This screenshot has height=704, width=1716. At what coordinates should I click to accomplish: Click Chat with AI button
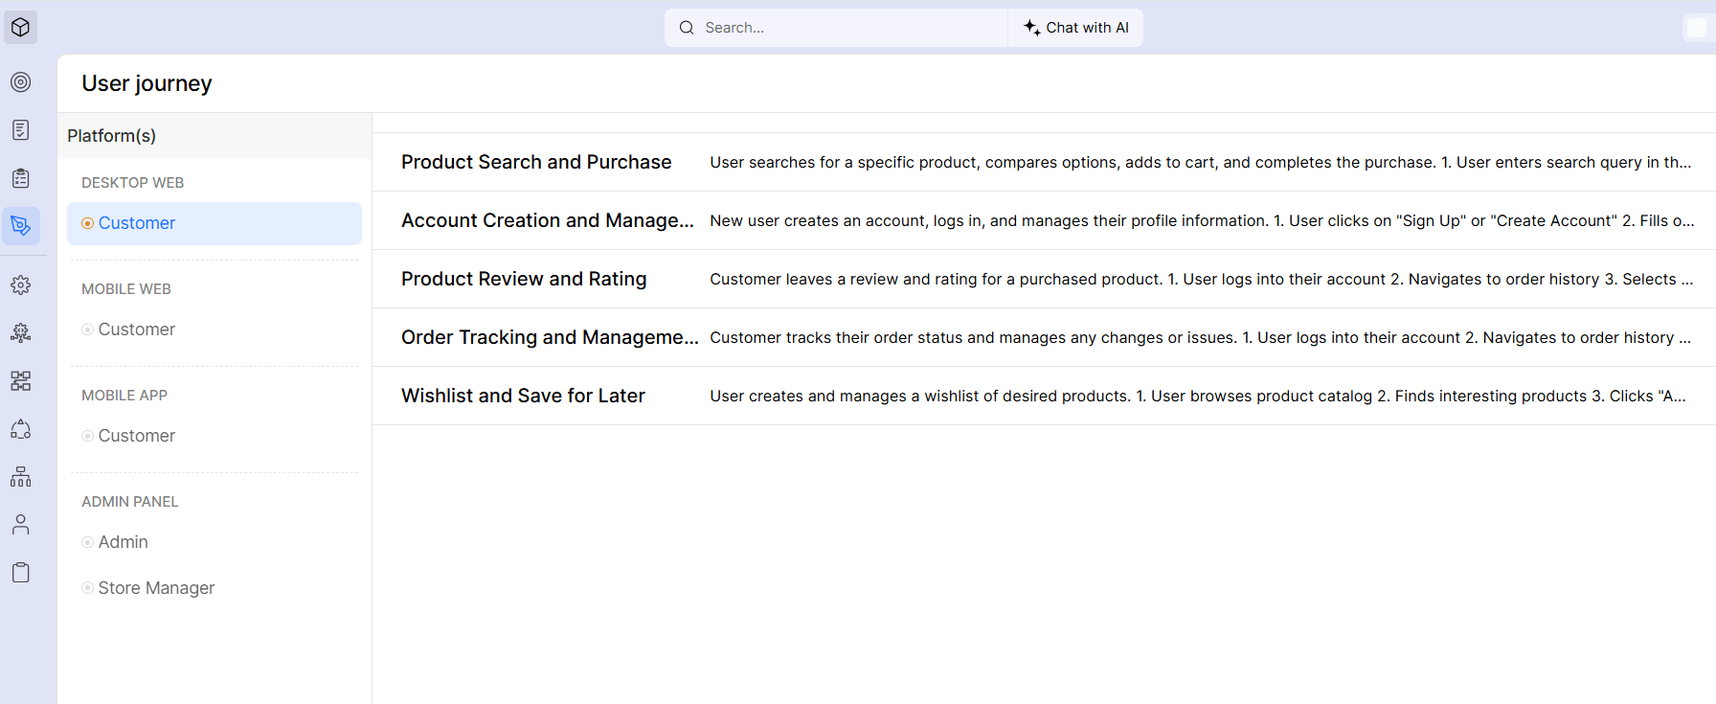pos(1076,28)
